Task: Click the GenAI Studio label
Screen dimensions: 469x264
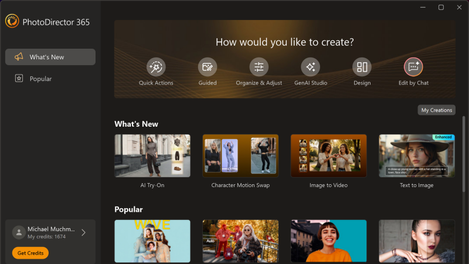Action: pyautogui.click(x=311, y=83)
